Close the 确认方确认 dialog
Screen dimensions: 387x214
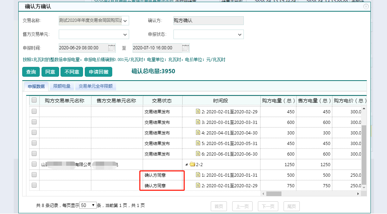click(366, 6)
